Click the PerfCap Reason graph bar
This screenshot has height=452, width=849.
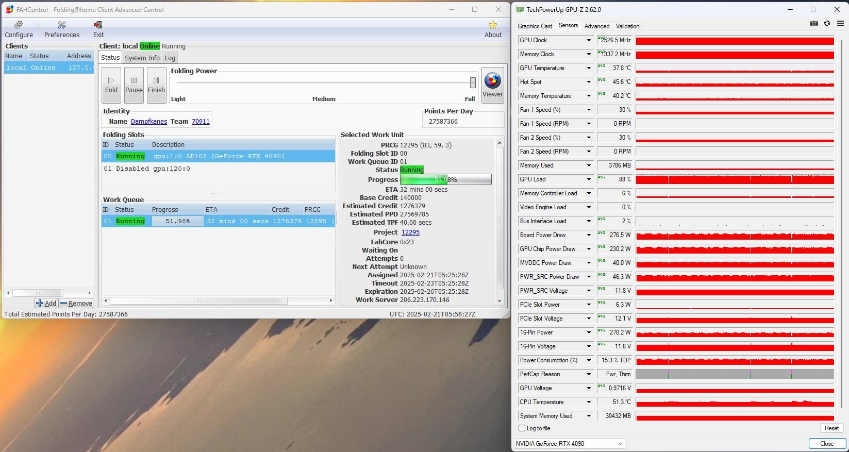pos(735,374)
